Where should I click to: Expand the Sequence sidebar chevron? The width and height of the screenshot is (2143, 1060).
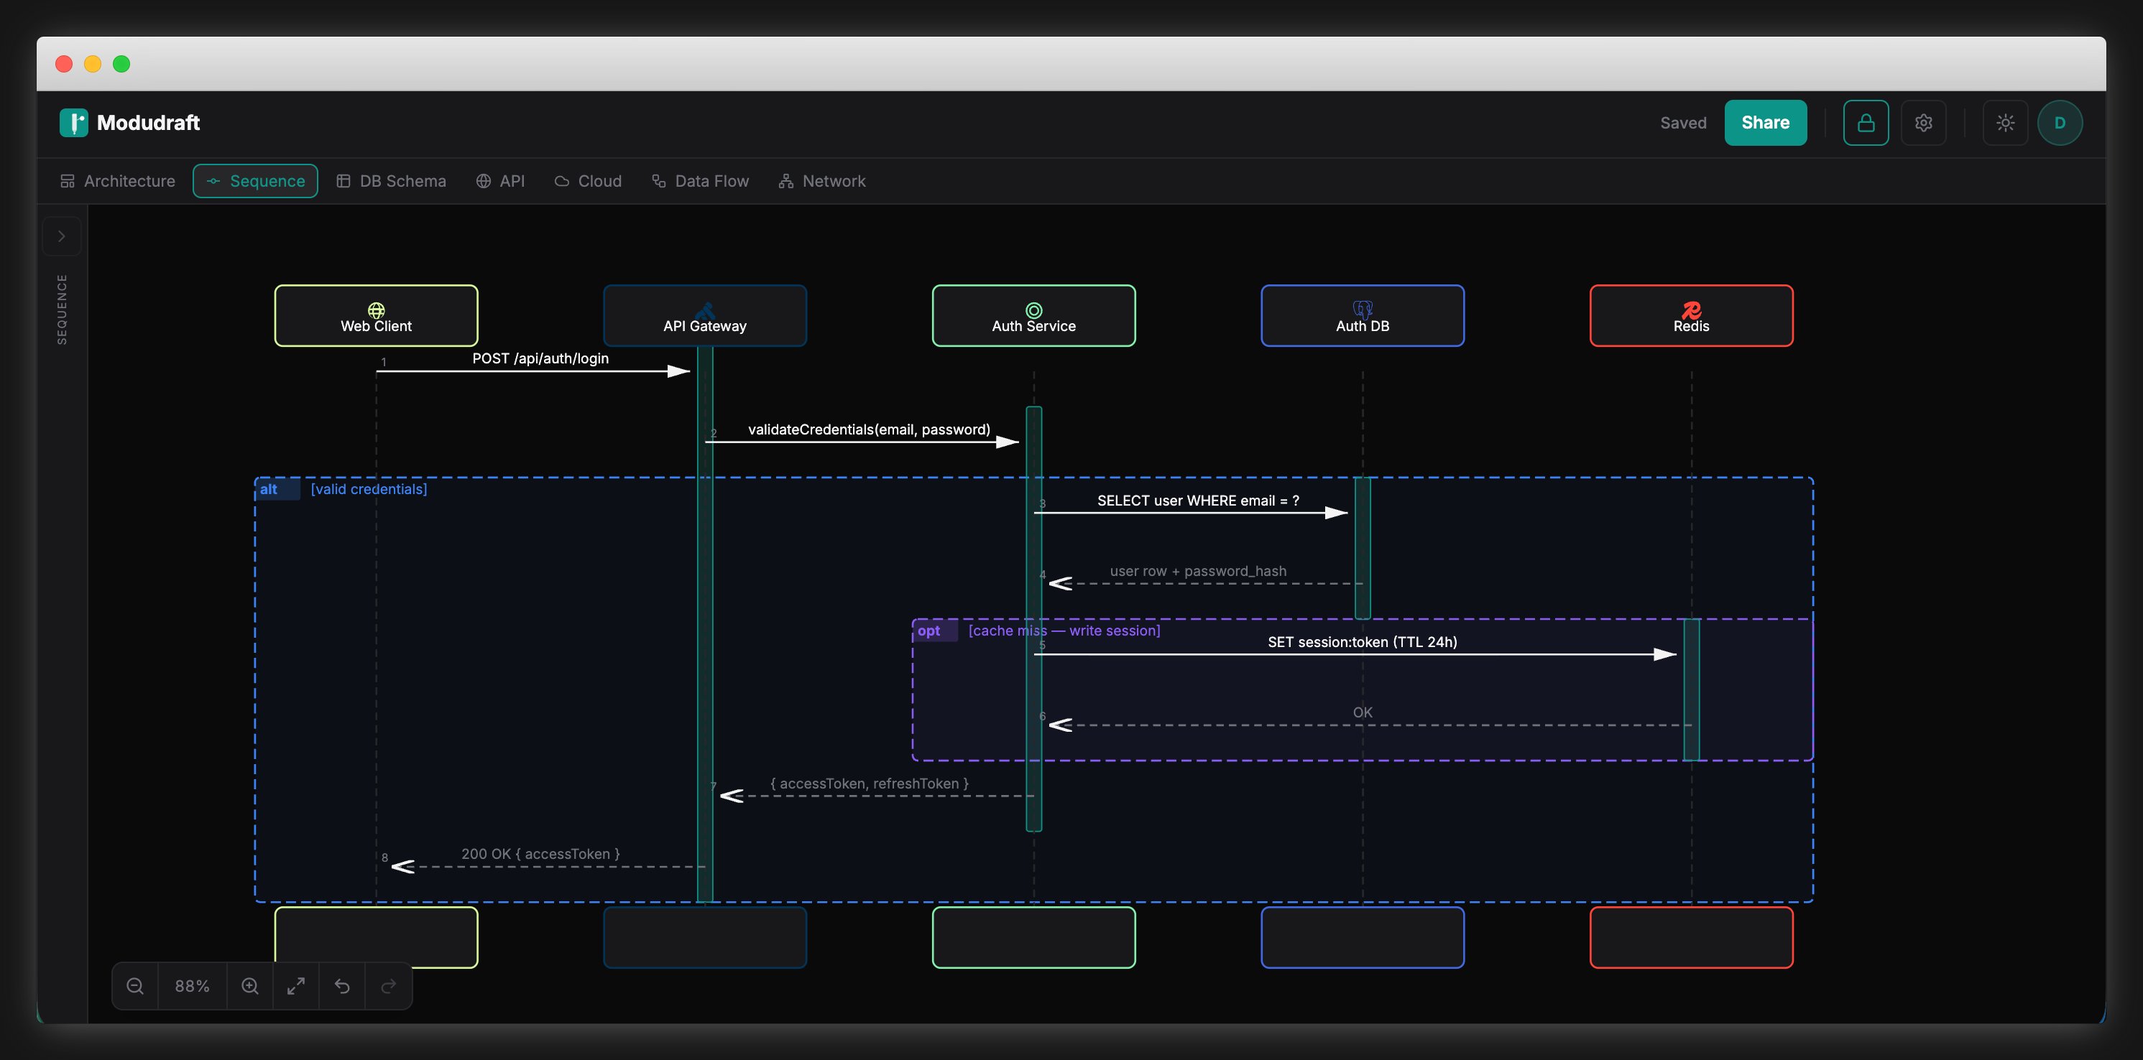pos(62,236)
